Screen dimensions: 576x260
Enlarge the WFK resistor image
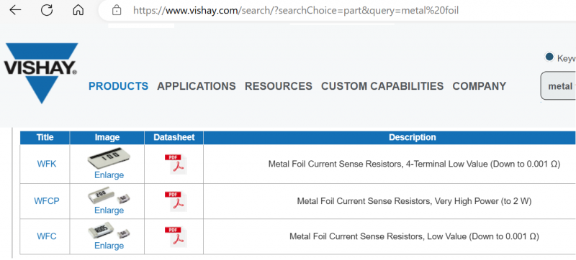[109, 175]
